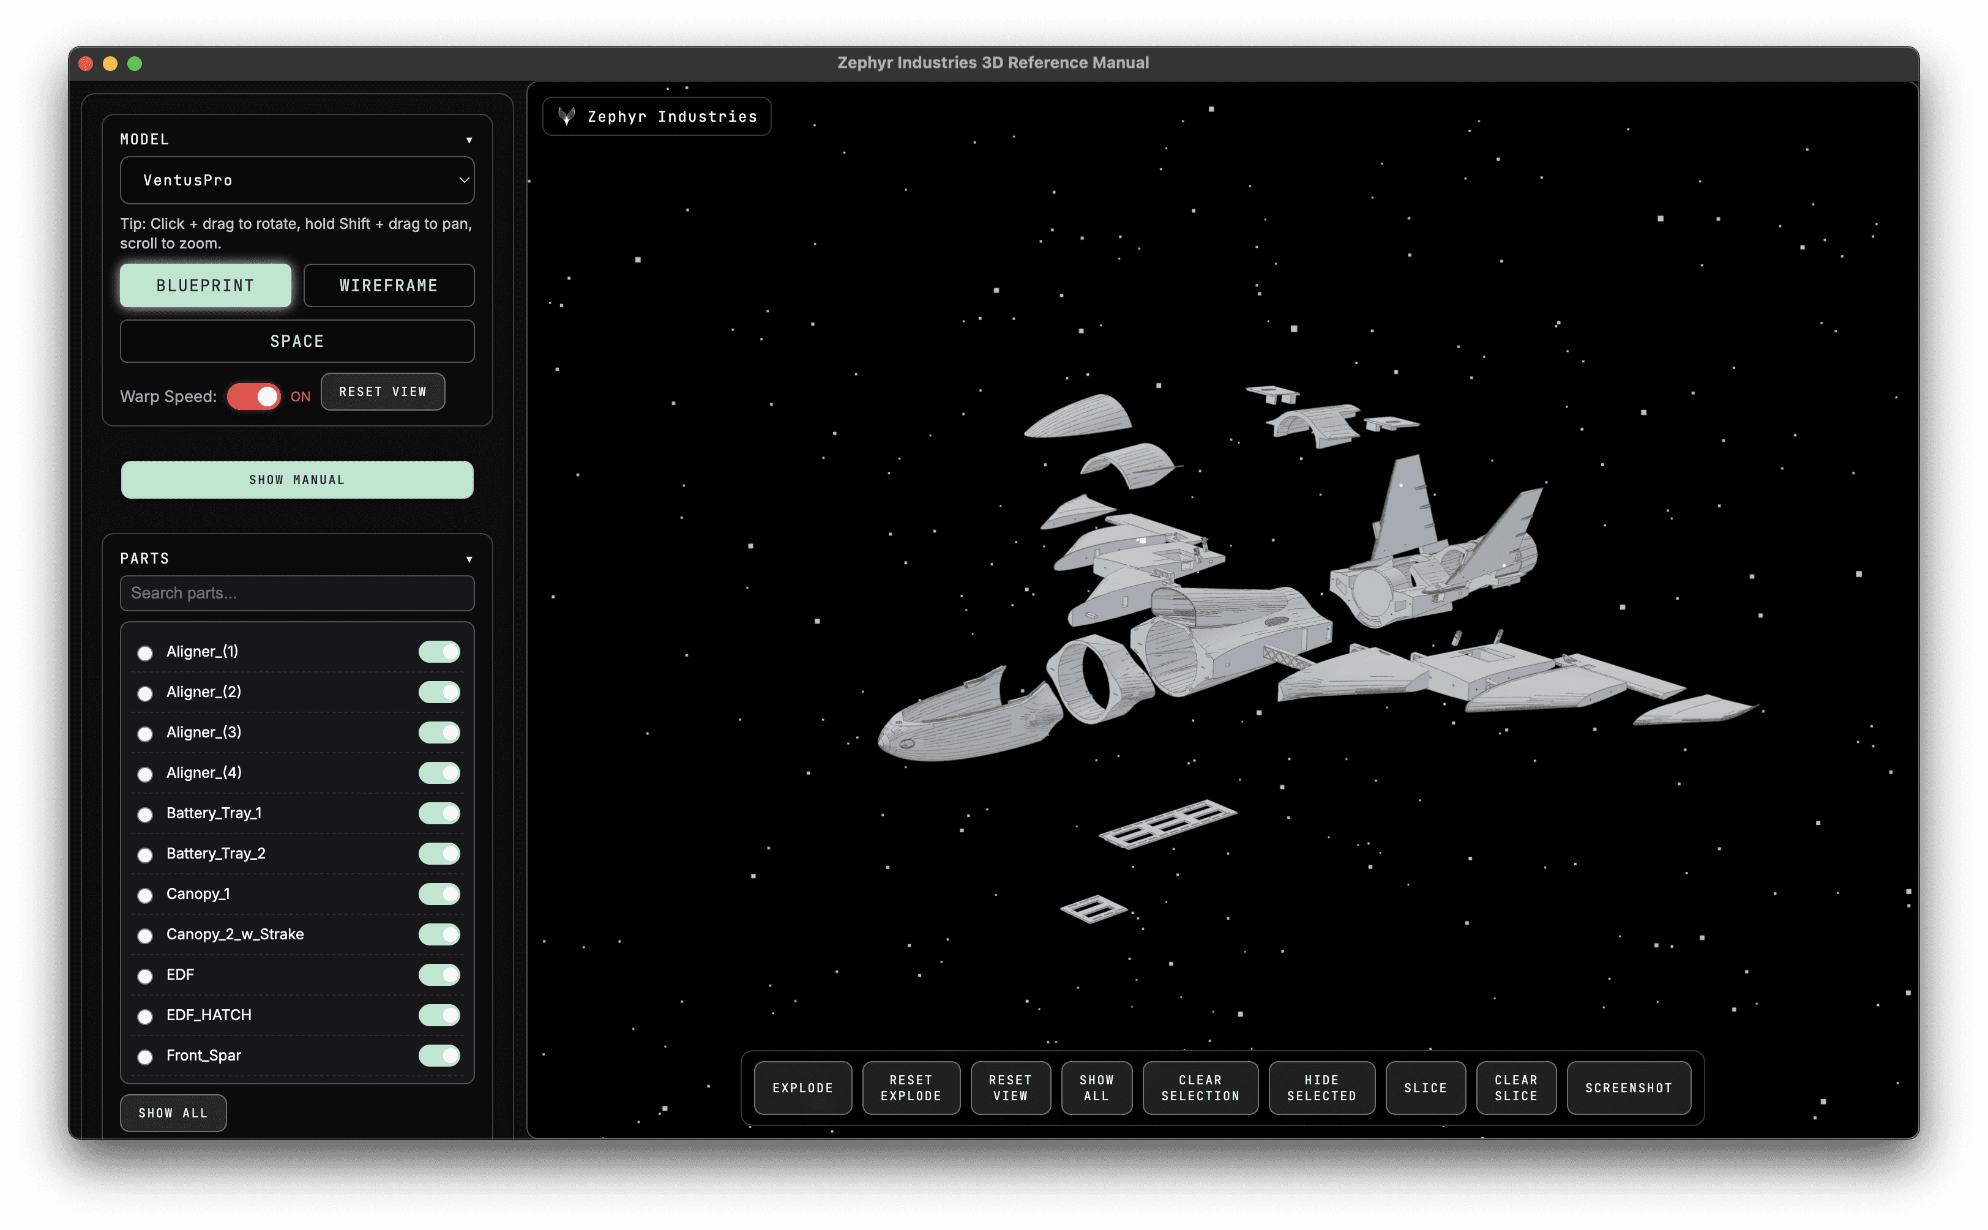Collapse the MODEL panel
This screenshot has width=1988, height=1230.
pyautogui.click(x=469, y=139)
